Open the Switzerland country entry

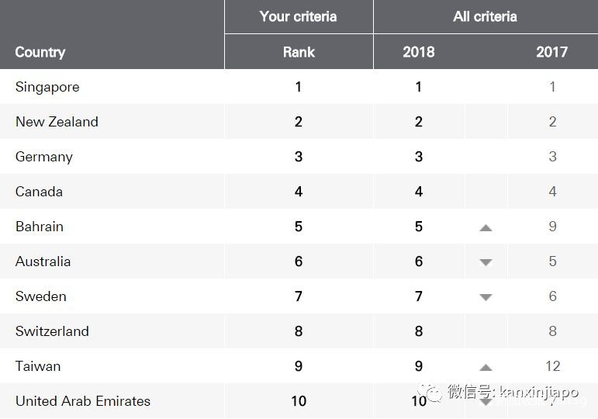point(52,331)
